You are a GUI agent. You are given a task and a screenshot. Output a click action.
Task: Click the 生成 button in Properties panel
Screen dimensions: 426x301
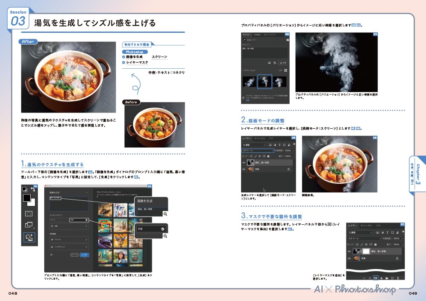tap(283, 63)
